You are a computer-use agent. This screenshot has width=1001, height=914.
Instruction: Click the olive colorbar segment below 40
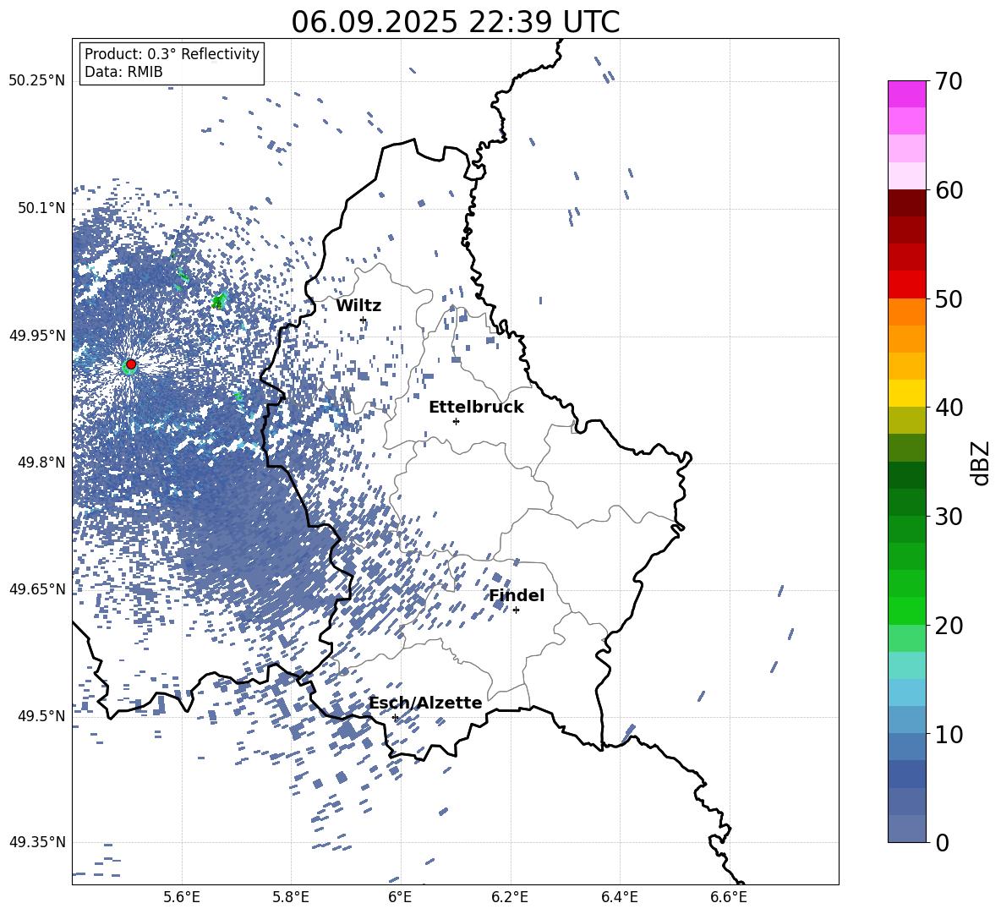[906, 420]
